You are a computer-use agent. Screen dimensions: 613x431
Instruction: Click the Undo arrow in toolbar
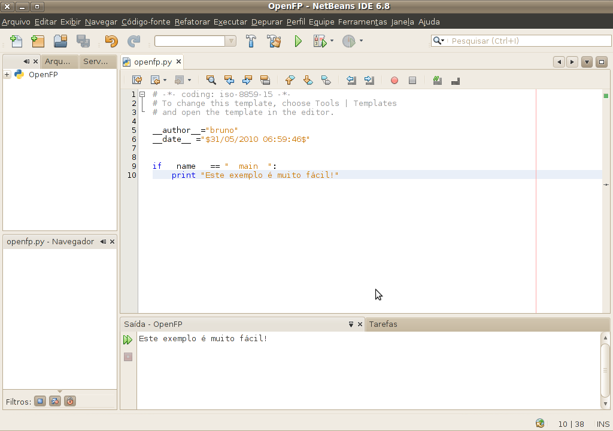pos(111,41)
